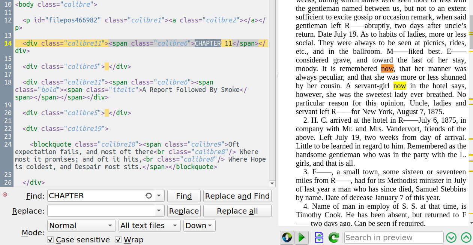The width and height of the screenshot is (473, 245).
Task: Toggle auto-reload of preview icon
Action: 287,237
